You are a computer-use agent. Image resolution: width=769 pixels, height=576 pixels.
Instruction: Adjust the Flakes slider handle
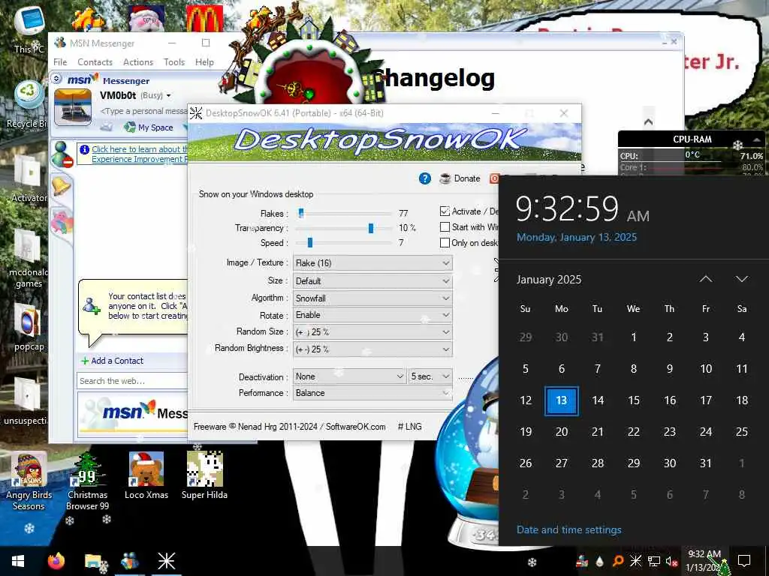click(301, 213)
